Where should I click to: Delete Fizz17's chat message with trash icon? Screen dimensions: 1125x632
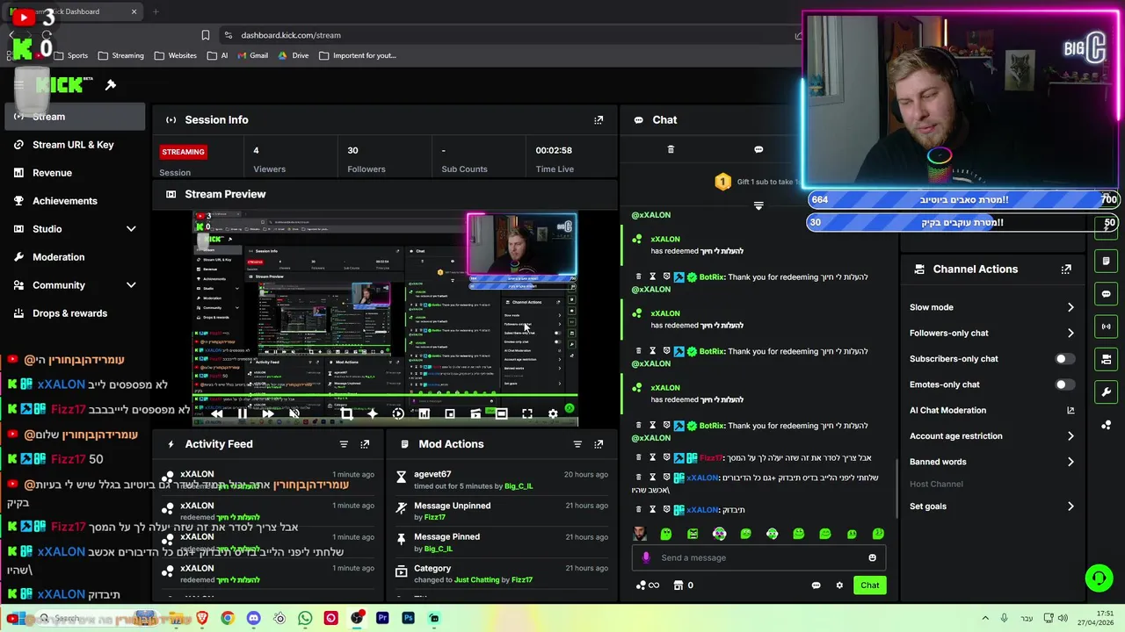coord(638,457)
